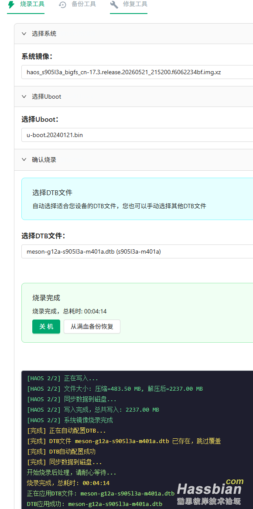The height and width of the screenshot is (509, 253).
Task: Click the lightning bolt flash tool icon
Action: click(x=11, y=4)
